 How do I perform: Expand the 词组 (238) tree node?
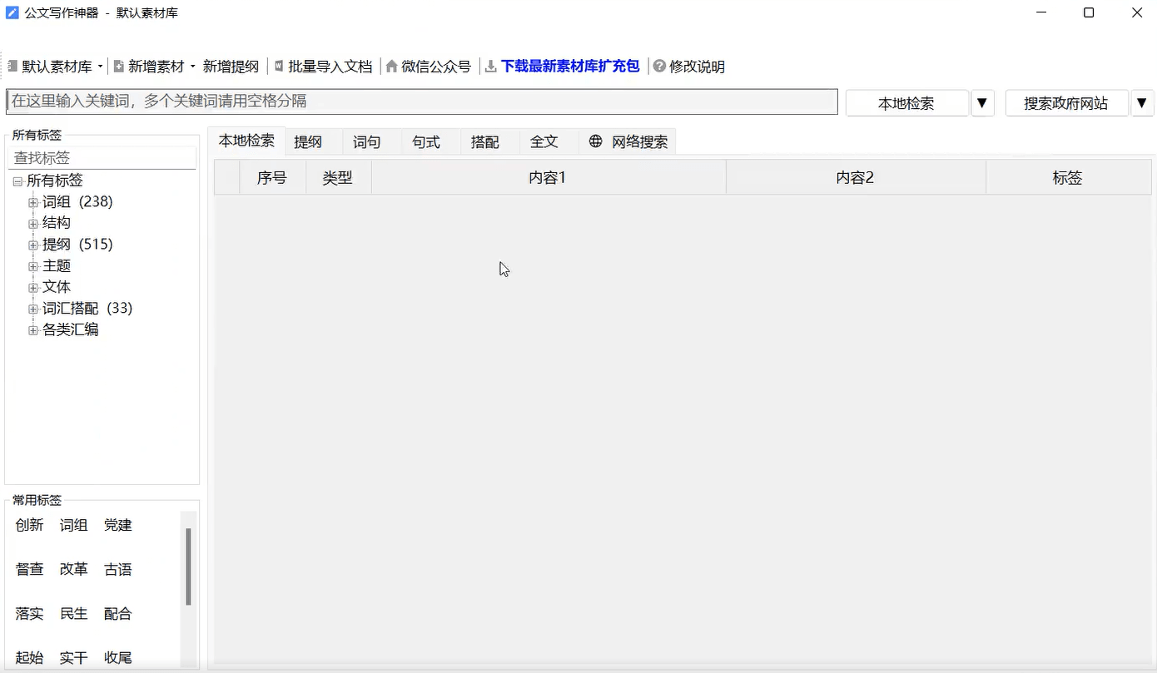tap(33, 202)
